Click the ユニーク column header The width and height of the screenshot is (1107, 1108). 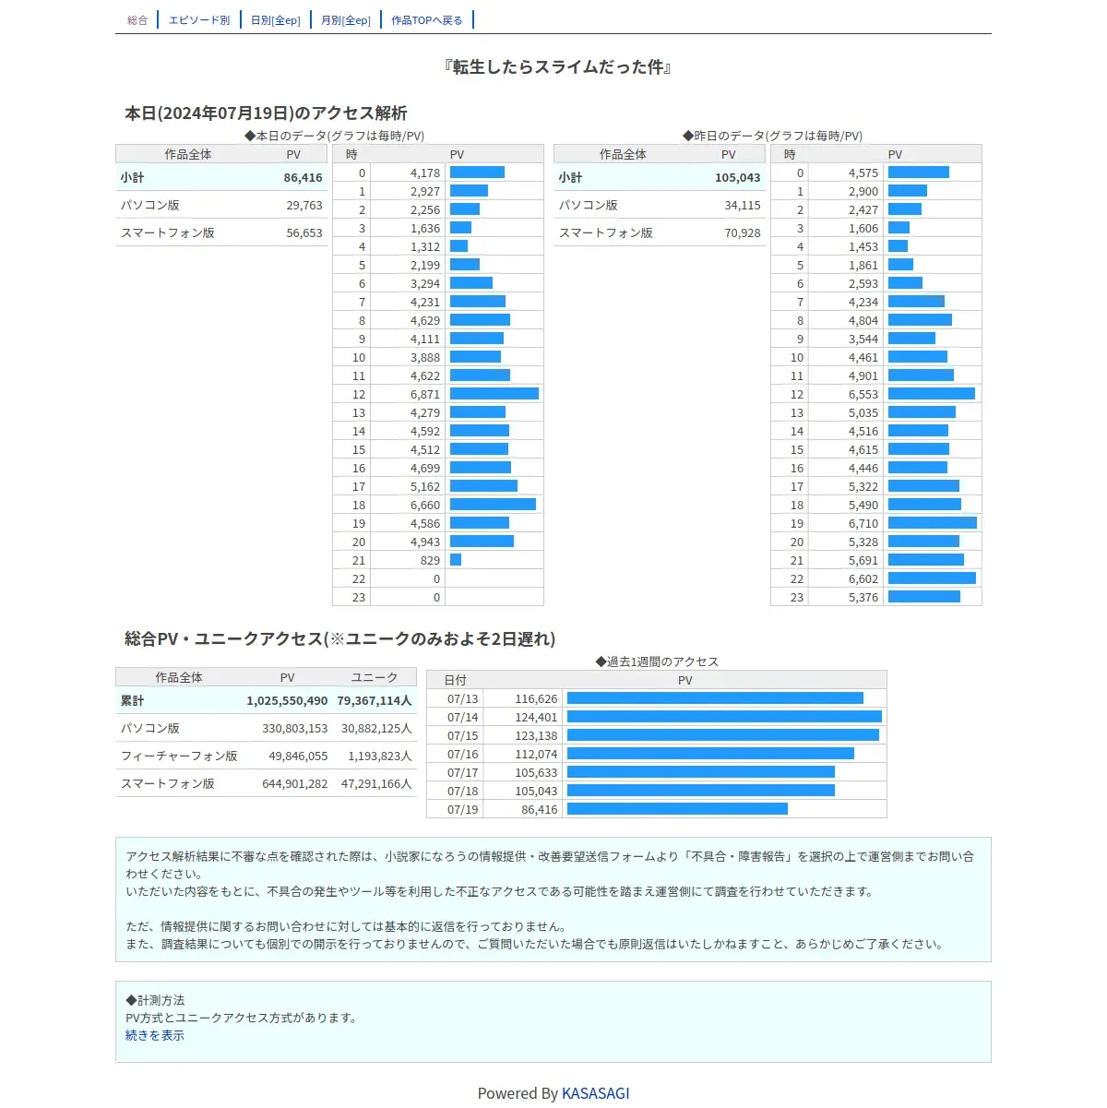pos(375,678)
